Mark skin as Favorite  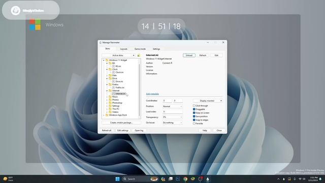tap(194, 124)
